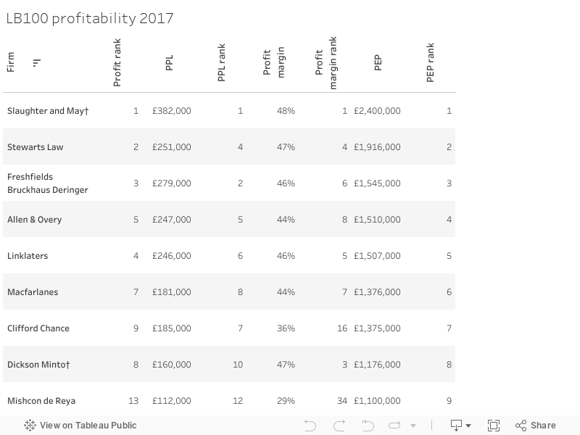Select the Stewarts Law firm name
This screenshot has height=435, width=580.
pos(36,147)
